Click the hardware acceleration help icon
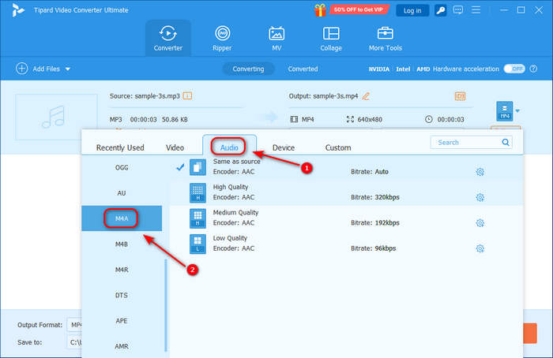The width and height of the screenshot is (553, 358). tap(533, 69)
